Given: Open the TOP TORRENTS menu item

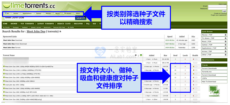Looking at the screenshot, I should point(27,24).
